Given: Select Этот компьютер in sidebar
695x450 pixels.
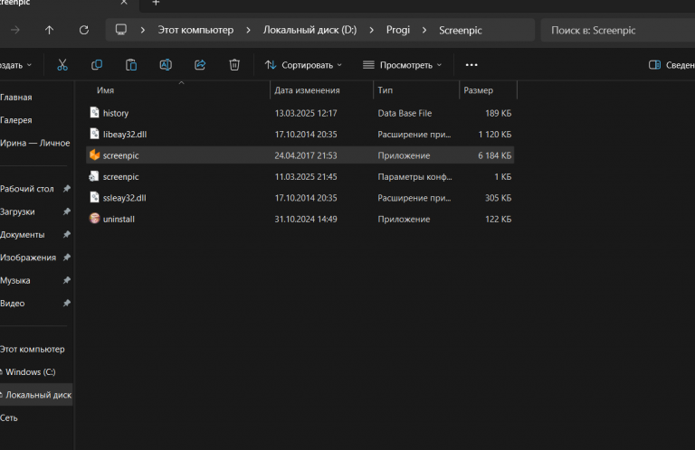Looking at the screenshot, I should (33, 349).
